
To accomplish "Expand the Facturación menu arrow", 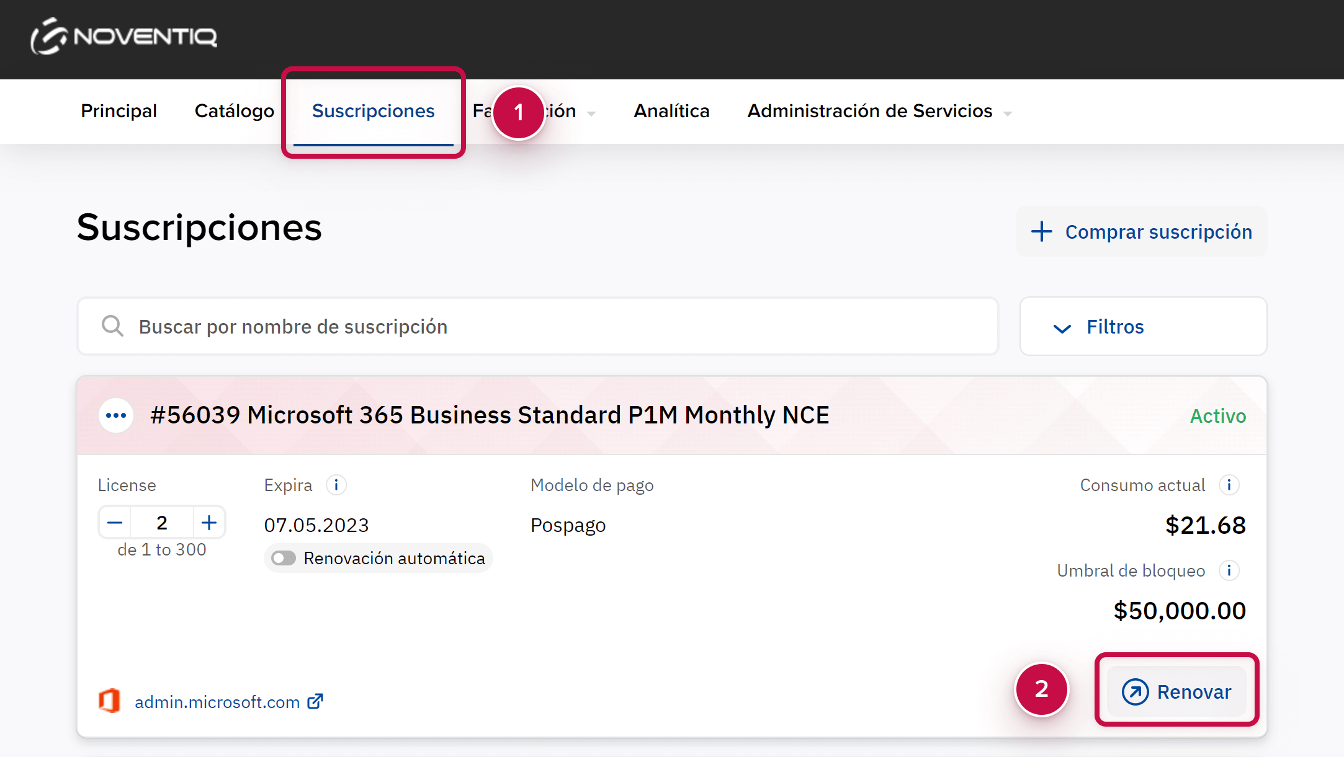I will click(x=591, y=113).
